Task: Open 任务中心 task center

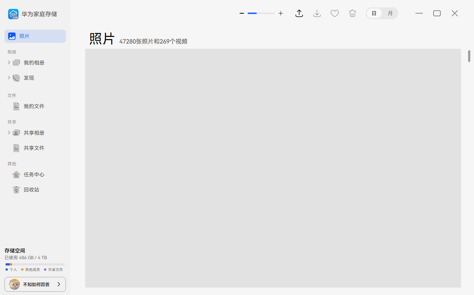Action: click(34, 175)
